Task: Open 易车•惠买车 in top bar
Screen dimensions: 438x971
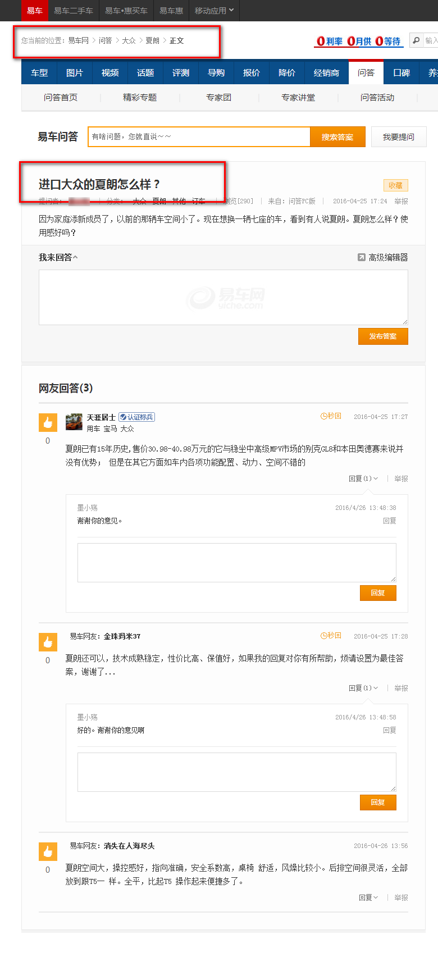Action: pyautogui.click(x=126, y=11)
